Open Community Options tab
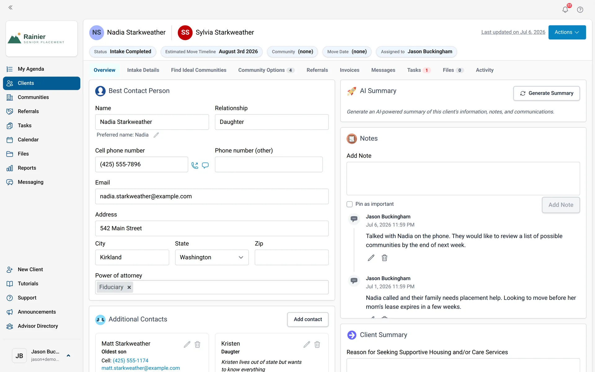The image size is (595, 372). [x=266, y=70]
